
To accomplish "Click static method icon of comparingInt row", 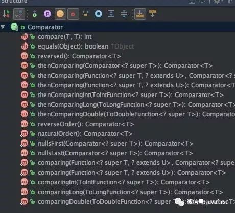I will (24, 182).
